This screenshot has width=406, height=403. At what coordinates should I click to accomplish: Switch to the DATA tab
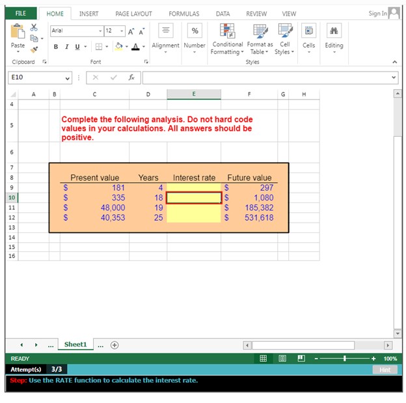point(223,14)
